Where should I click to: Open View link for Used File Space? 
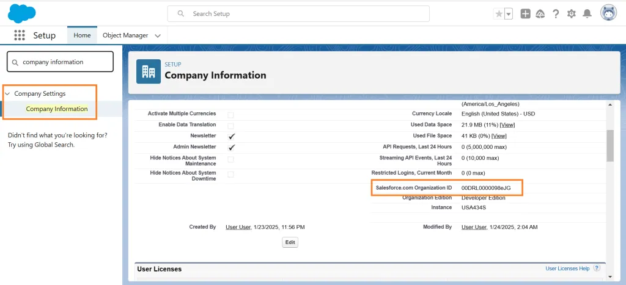pos(499,136)
